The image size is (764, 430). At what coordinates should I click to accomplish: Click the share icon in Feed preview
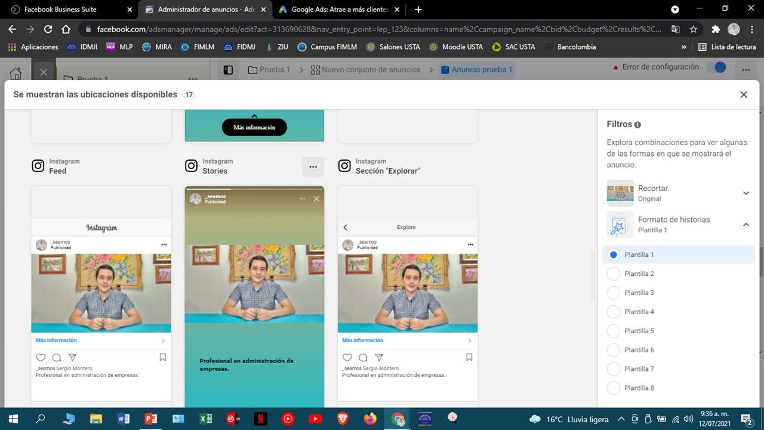[x=72, y=358]
